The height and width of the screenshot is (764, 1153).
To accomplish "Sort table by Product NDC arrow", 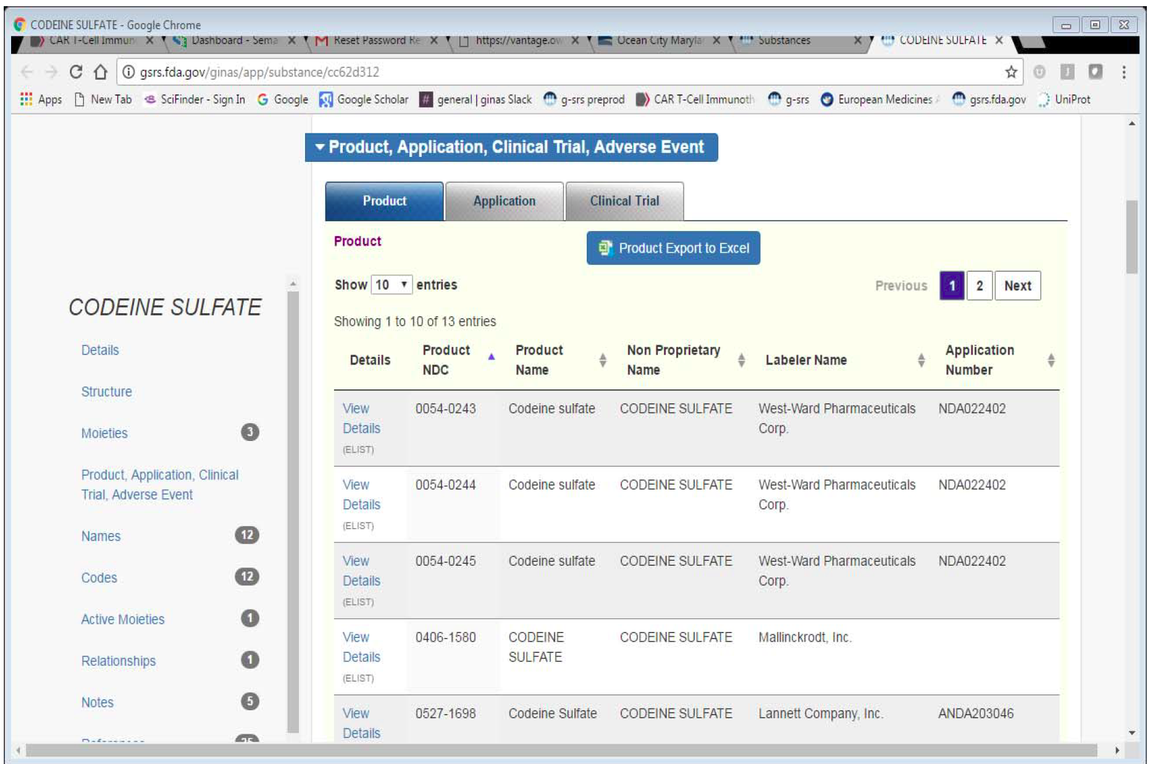I will (492, 357).
